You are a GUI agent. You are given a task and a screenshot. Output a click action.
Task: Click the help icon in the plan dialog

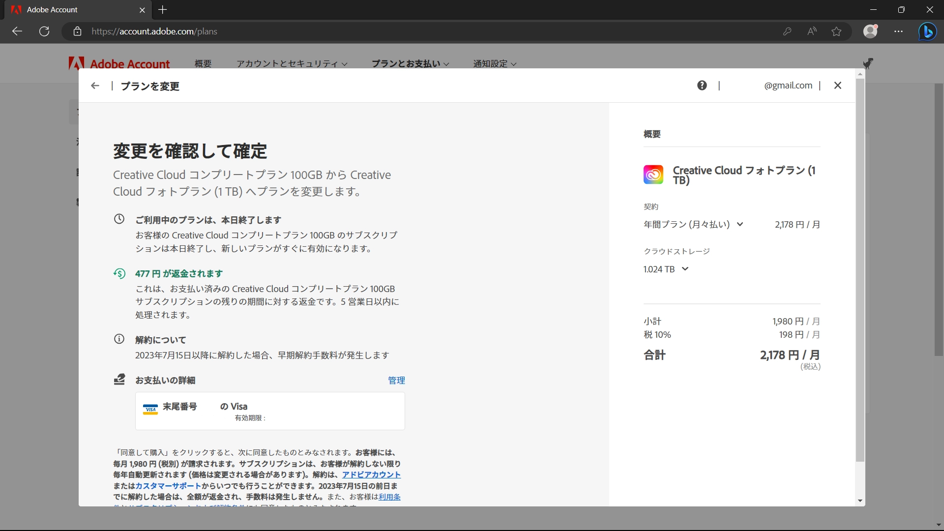click(x=702, y=85)
